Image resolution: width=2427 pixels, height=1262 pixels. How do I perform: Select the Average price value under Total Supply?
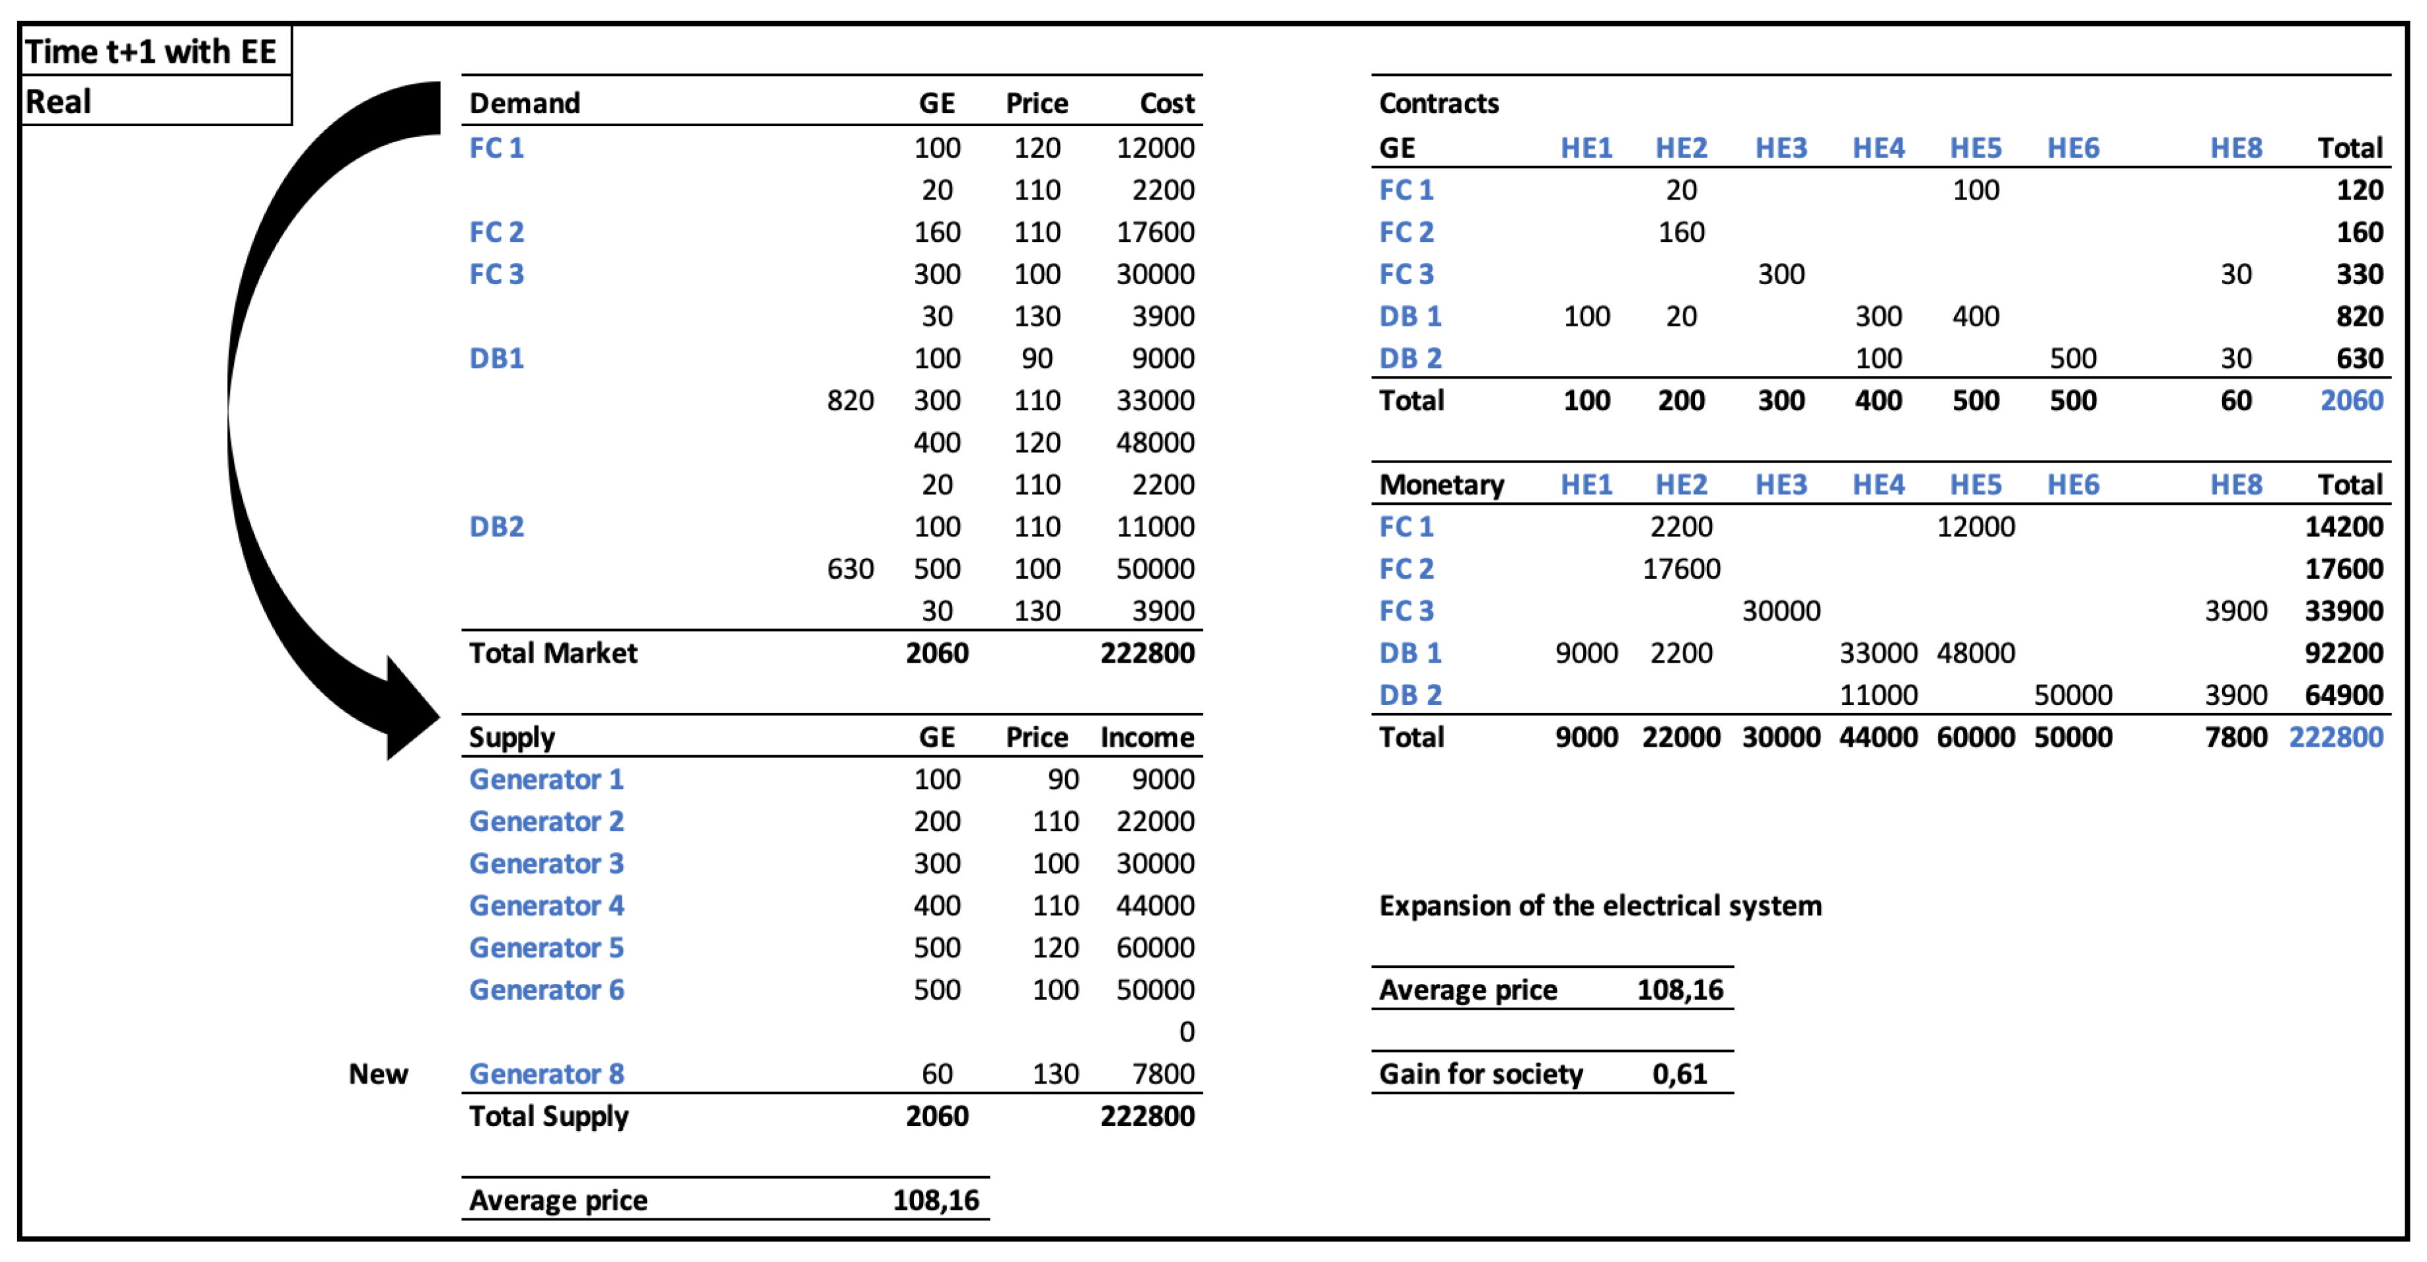tap(936, 1200)
